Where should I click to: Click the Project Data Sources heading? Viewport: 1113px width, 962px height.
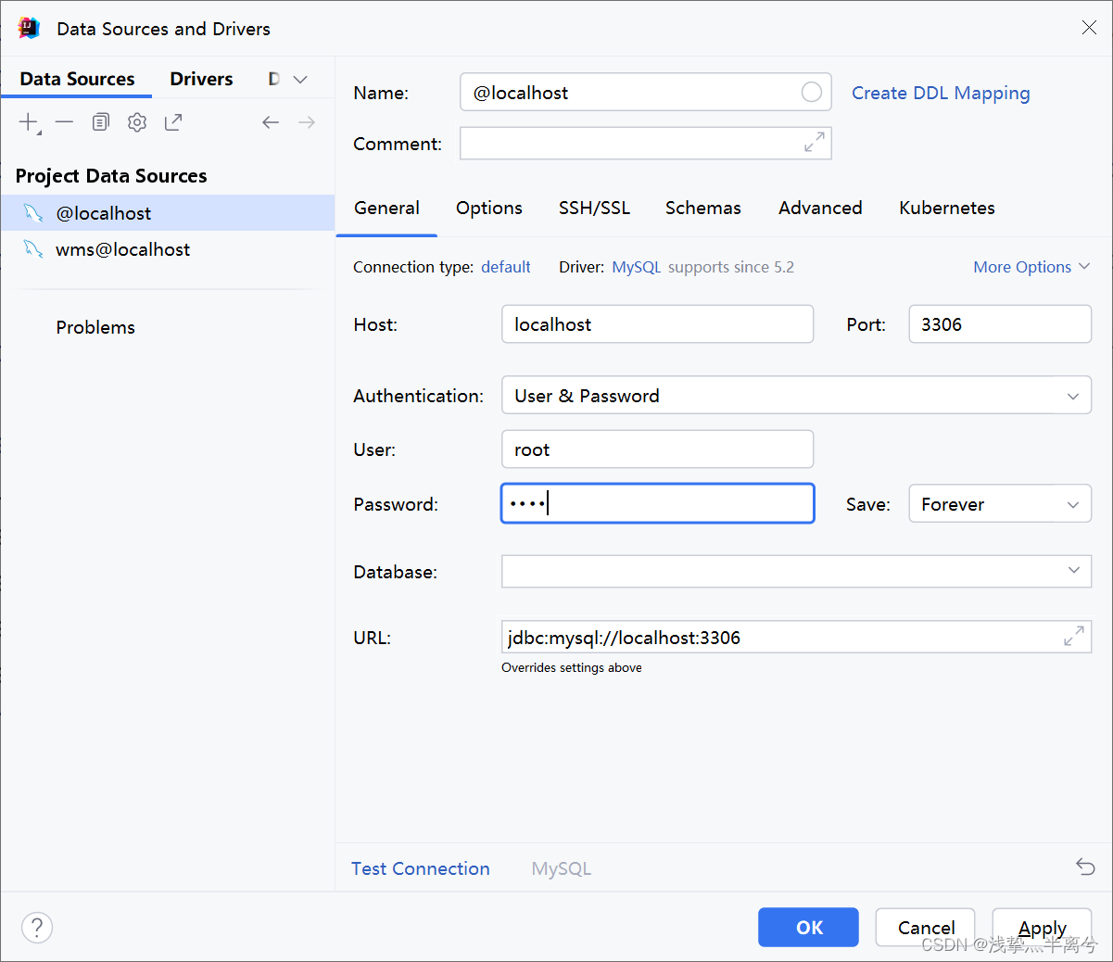111,176
